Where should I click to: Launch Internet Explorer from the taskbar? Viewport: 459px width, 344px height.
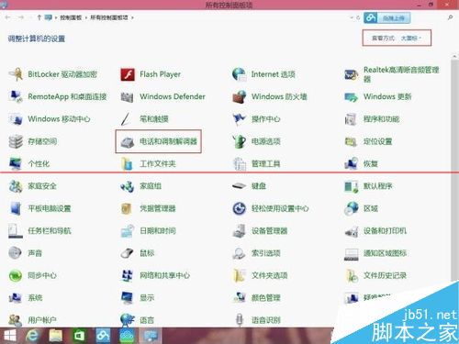click(x=32, y=336)
